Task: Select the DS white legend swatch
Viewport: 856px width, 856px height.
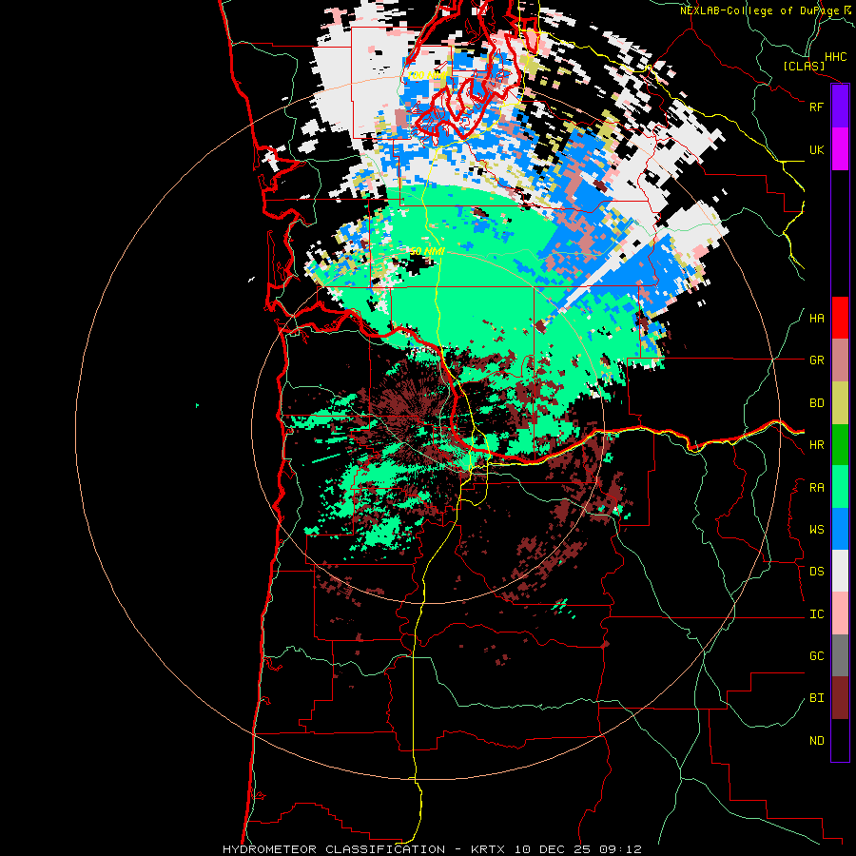Action: tap(840, 571)
